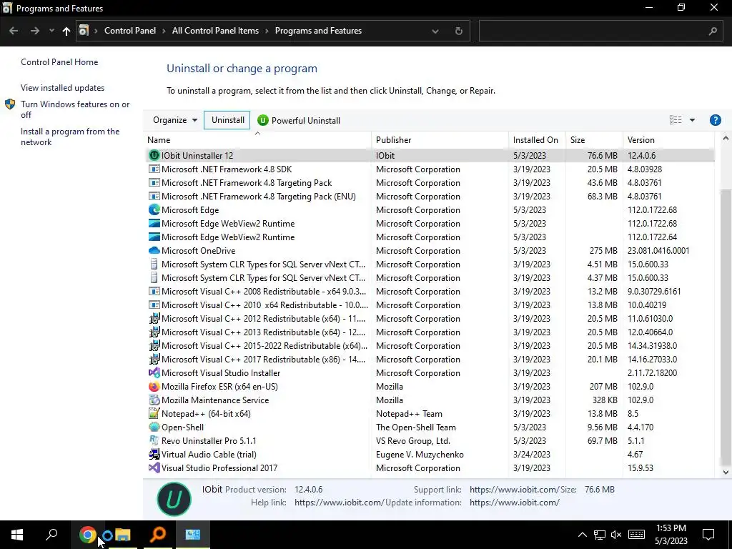732x549 pixels.
Task: Click the muted volume icon in tray
Action: tap(616, 535)
